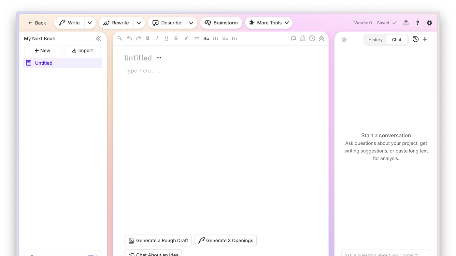Toggle bullet list formatting
This screenshot has width=456, height=256.
click(197, 38)
